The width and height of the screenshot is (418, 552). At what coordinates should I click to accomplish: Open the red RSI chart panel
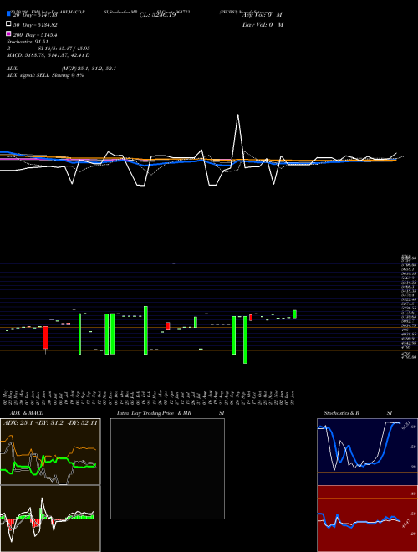[x=367, y=519]
